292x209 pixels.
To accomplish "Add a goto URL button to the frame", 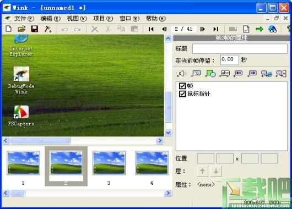I will coord(267,74).
